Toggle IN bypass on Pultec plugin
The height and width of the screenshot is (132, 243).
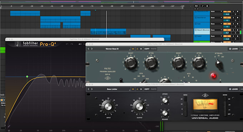[133, 49]
